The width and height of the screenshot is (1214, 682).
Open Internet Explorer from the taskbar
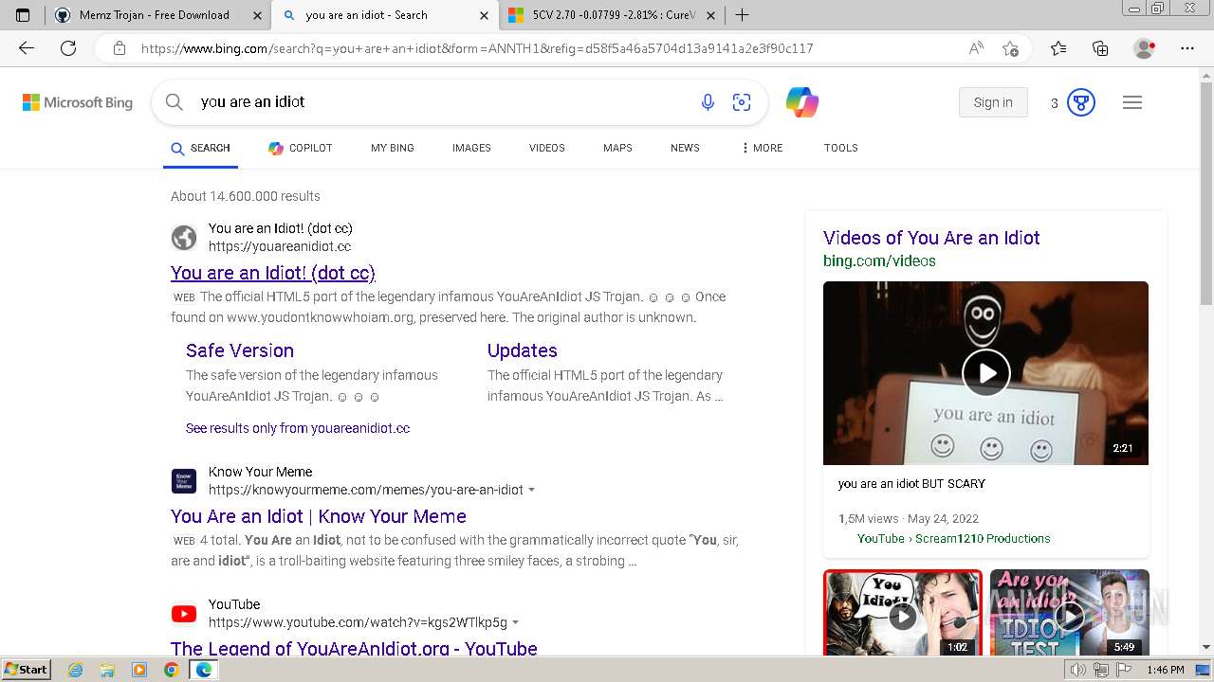(x=75, y=670)
